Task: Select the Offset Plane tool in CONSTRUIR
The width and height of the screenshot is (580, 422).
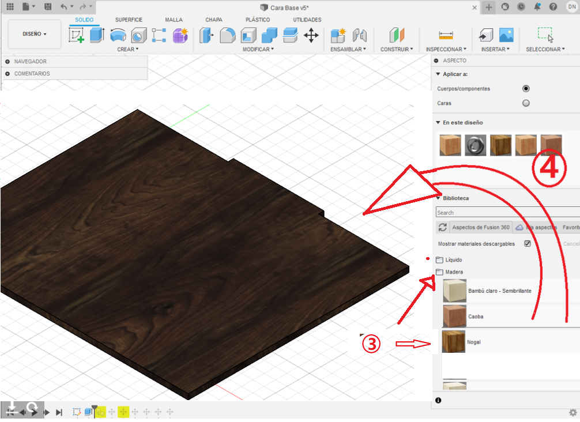Action: pyautogui.click(x=397, y=35)
